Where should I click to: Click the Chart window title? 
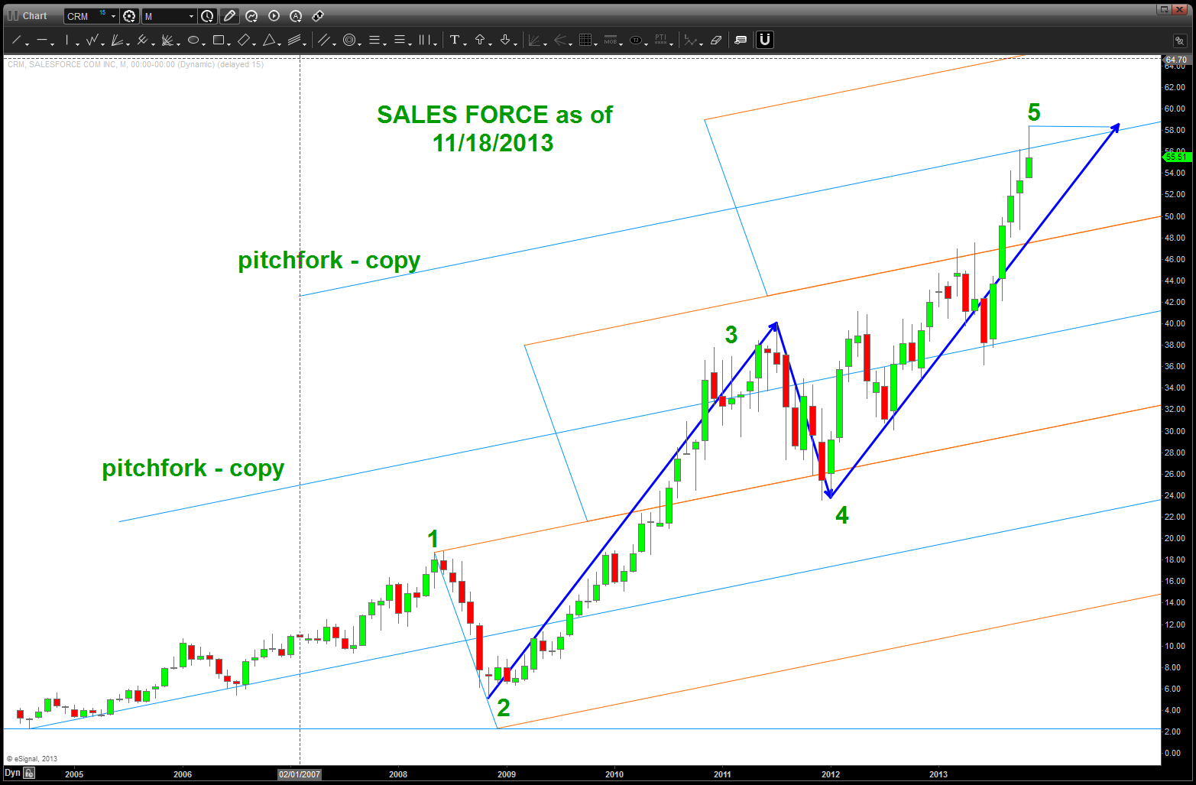click(x=34, y=16)
